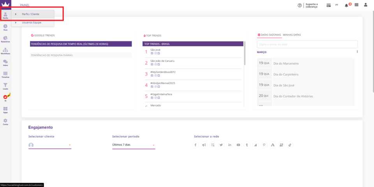The image size is (374, 187).
Task: Open the Inbox sidebar icon
Action: click(x=5, y=63)
